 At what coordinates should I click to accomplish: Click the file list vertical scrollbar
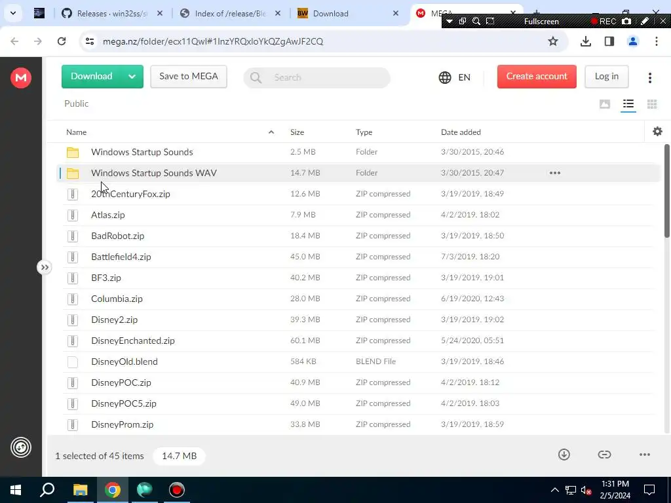tap(666, 191)
